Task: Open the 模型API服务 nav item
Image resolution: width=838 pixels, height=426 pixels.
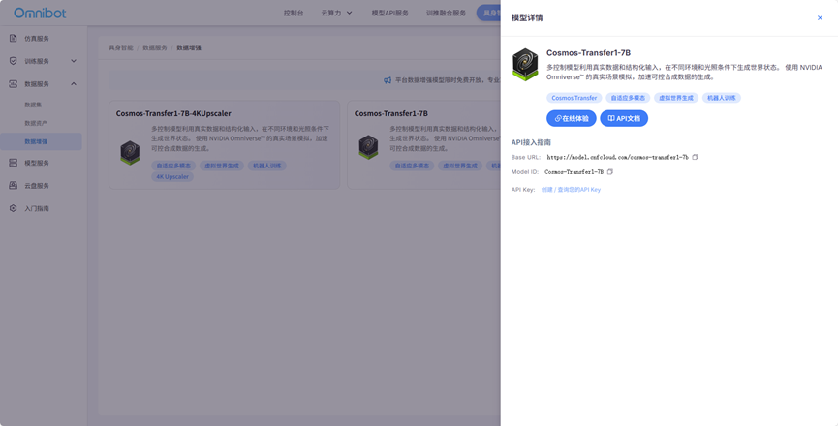Action: 389,13
